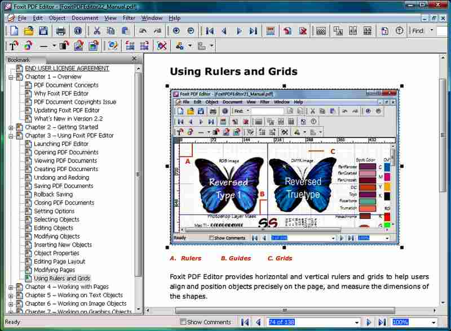
Task: Expand Chapter 2 – Getting Started node
Action: [x=11, y=128]
